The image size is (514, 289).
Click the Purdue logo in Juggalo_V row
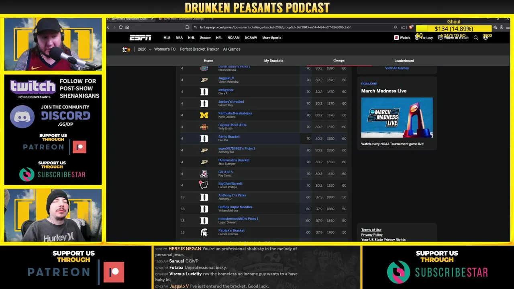204,80
